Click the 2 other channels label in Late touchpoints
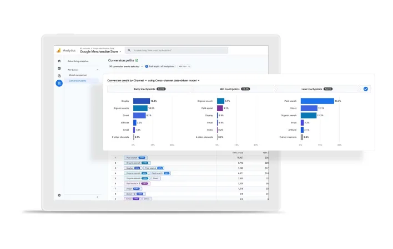 tap(288, 137)
